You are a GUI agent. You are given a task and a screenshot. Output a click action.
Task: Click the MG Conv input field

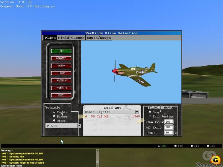(x=169, y=127)
